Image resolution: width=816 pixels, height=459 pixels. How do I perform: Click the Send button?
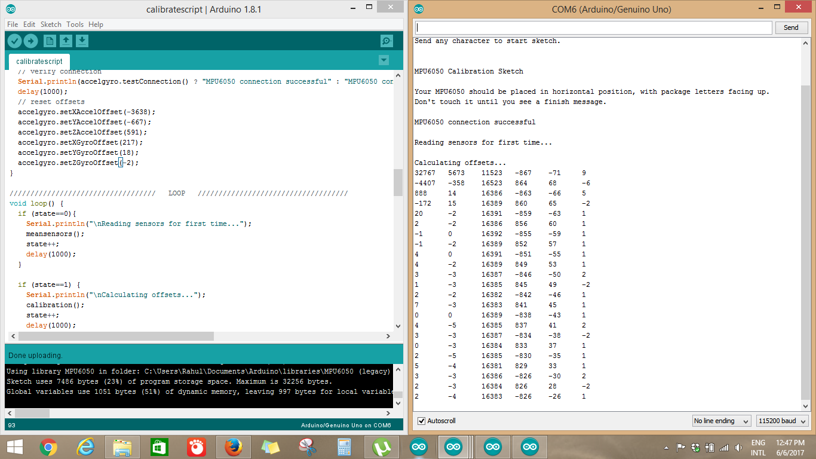click(791, 27)
